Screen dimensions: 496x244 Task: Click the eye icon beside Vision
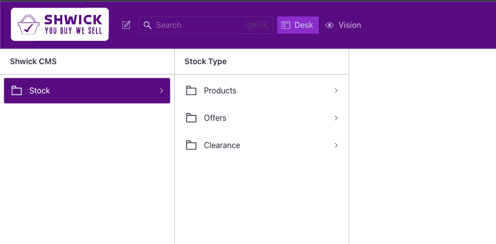pyautogui.click(x=330, y=25)
